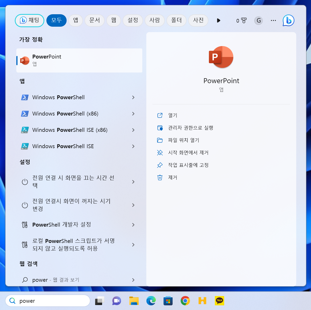The width and height of the screenshot is (311, 310).
Task: Click the Windows PowerShell ISE (x86) icon
Action: click(x=25, y=130)
